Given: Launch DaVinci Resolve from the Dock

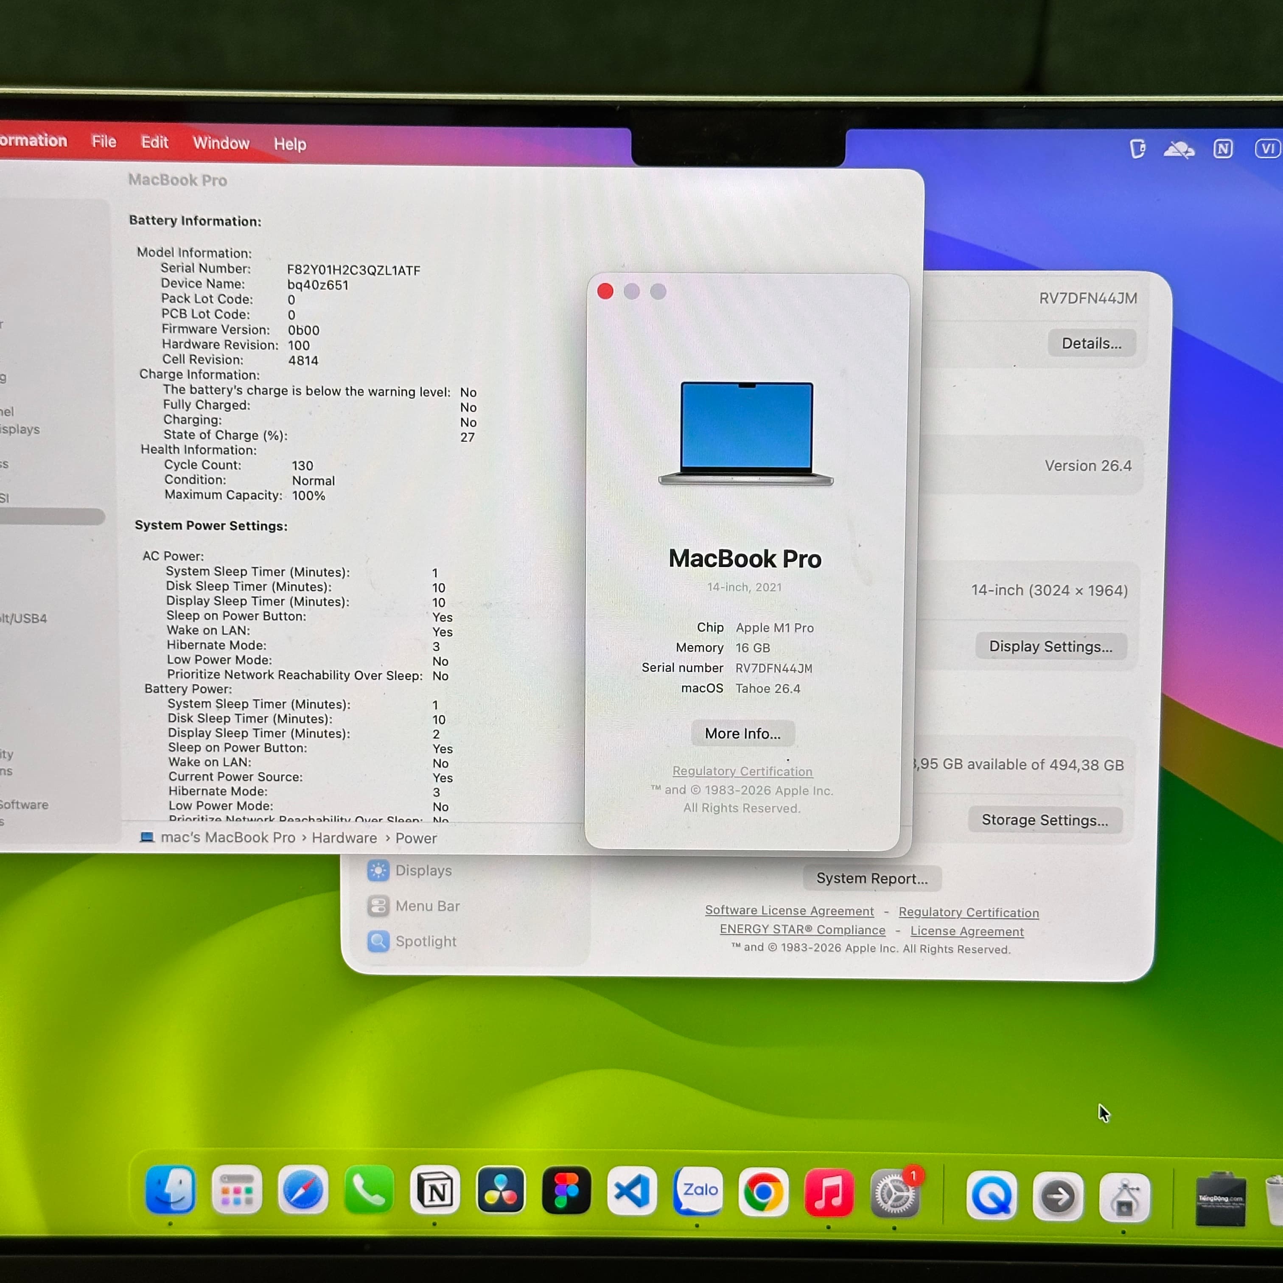Looking at the screenshot, I should tap(500, 1191).
